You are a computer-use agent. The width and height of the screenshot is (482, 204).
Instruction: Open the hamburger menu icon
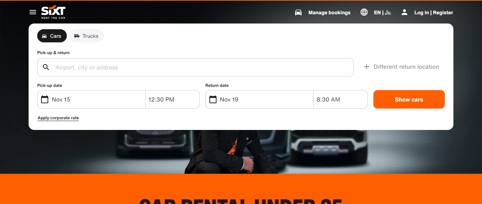coord(33,12)
